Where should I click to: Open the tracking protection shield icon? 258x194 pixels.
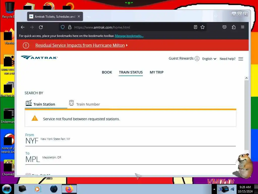(x=63, y=27)
